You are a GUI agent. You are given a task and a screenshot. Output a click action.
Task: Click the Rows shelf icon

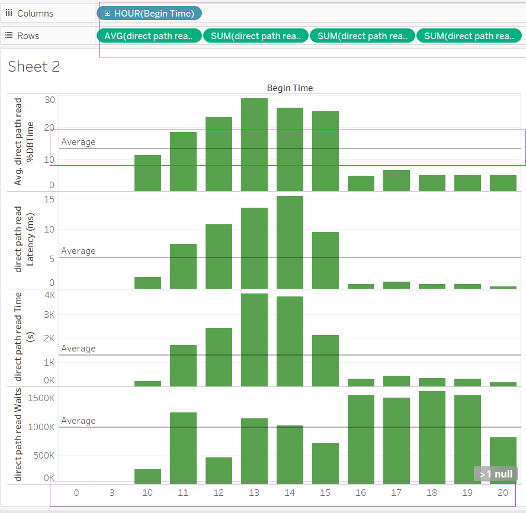click(9, 36)
